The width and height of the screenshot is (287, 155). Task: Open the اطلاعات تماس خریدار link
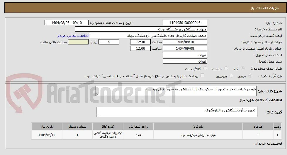[73, 36]
